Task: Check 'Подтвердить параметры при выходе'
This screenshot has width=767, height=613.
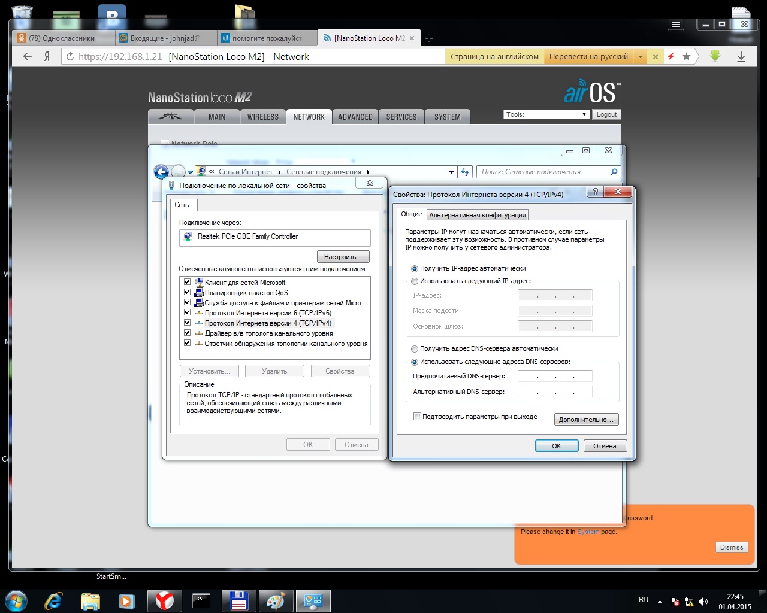Action: coord(417,417)
